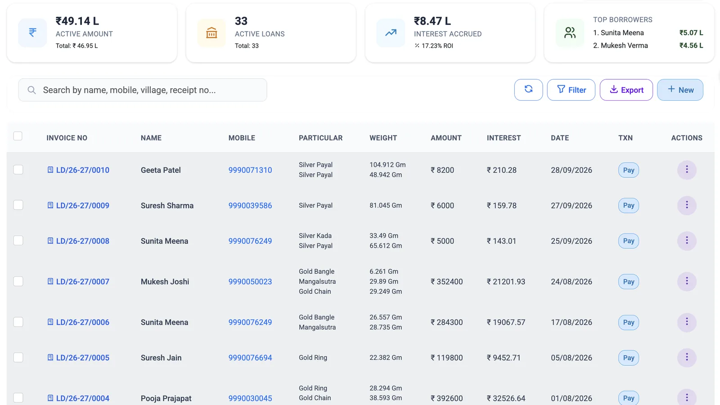Open actions menu for Pooja Prajapat row
720x405 pixels.
[687, 398]
